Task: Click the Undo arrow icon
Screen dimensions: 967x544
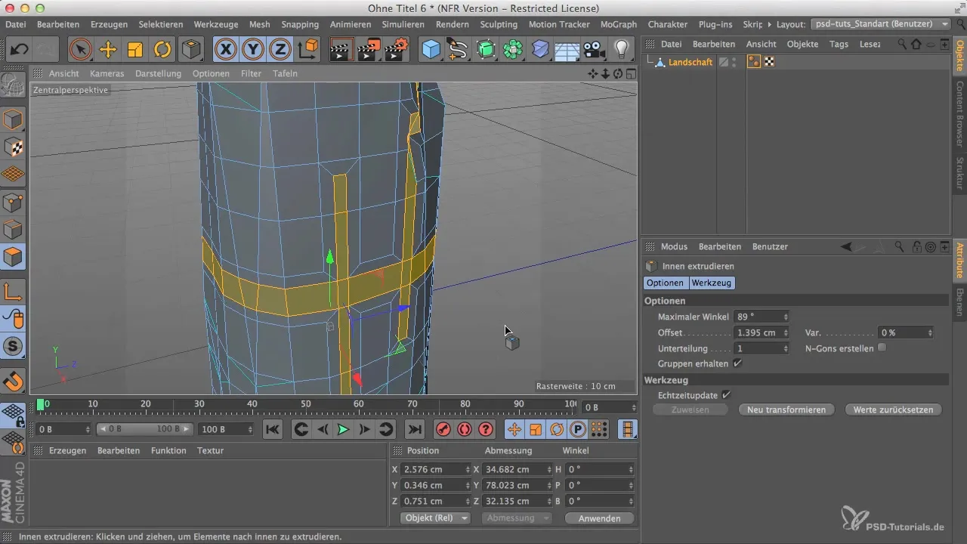Action: (20, 50)
